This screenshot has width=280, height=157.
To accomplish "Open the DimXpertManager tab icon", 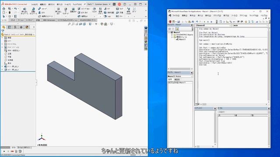I will [x=21, y=27].
